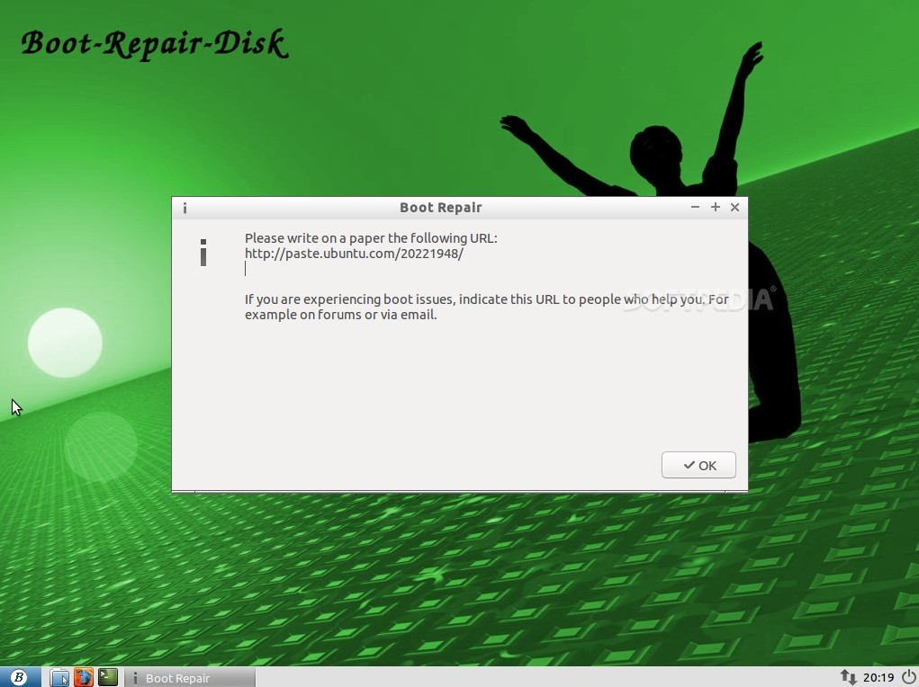919x687 pixels.
Task: Maximize the Boot Repair dialog
Action: 715,208
